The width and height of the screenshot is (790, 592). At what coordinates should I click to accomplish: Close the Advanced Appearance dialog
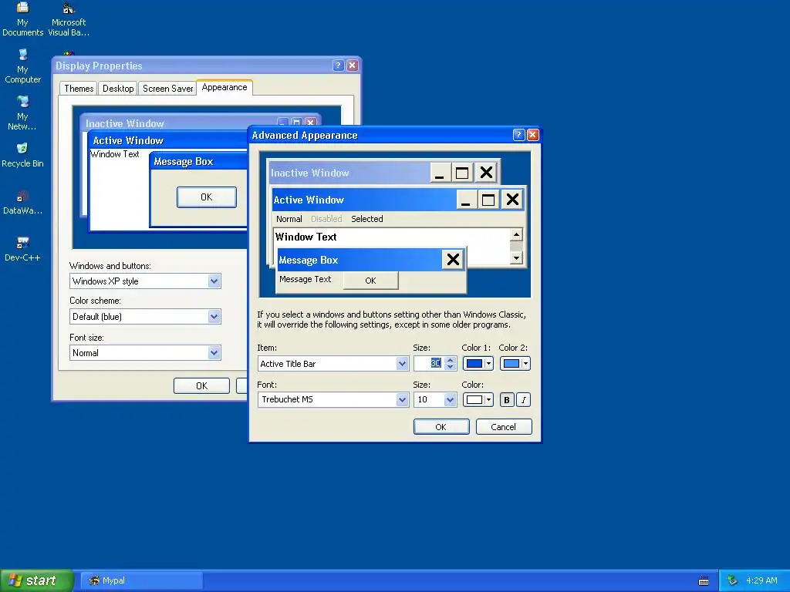[x=532, y=135]
